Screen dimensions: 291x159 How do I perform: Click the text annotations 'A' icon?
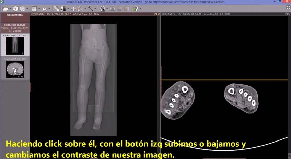(44, 9)
